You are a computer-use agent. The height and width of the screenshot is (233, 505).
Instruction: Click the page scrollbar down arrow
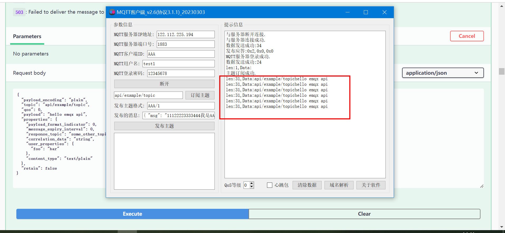click(x=502, y=227)
